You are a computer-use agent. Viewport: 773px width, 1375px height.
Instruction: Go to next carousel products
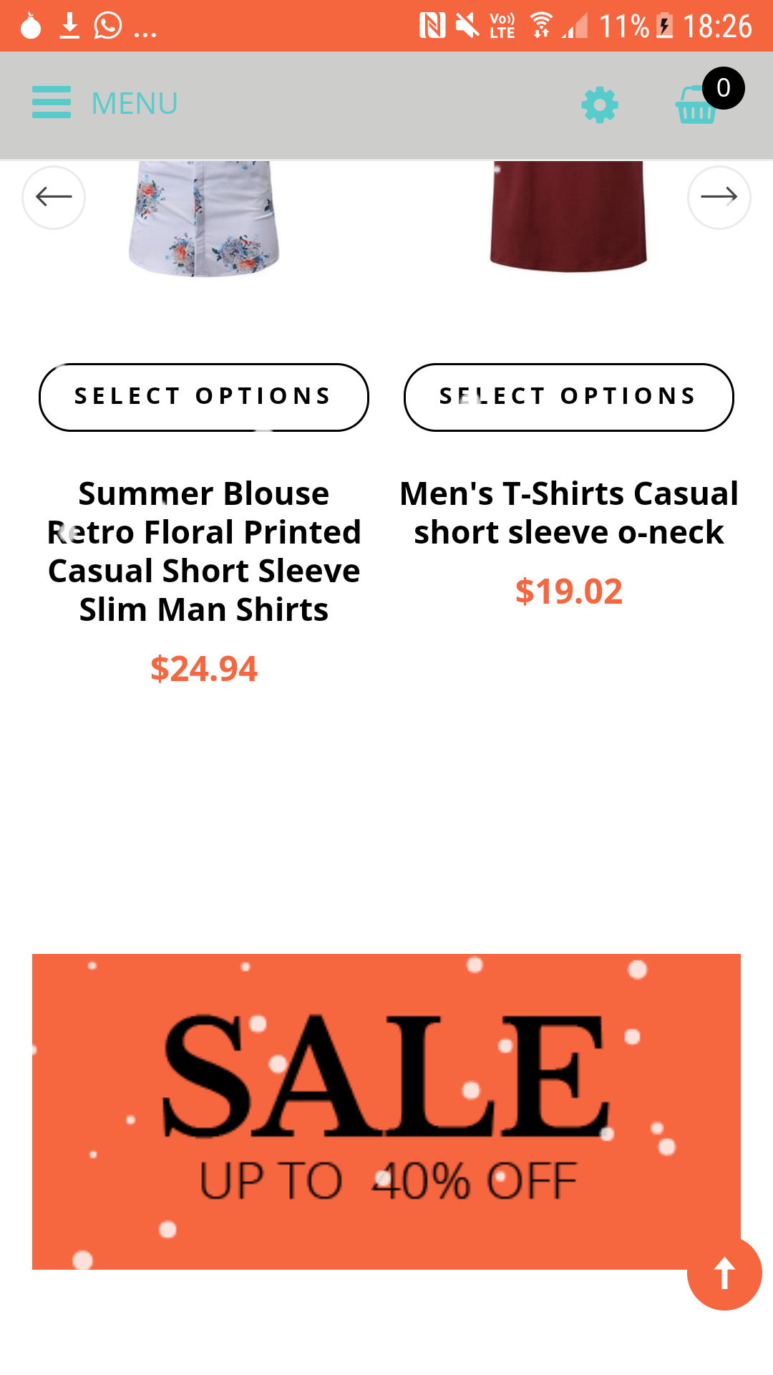click(x=719, y=197)
